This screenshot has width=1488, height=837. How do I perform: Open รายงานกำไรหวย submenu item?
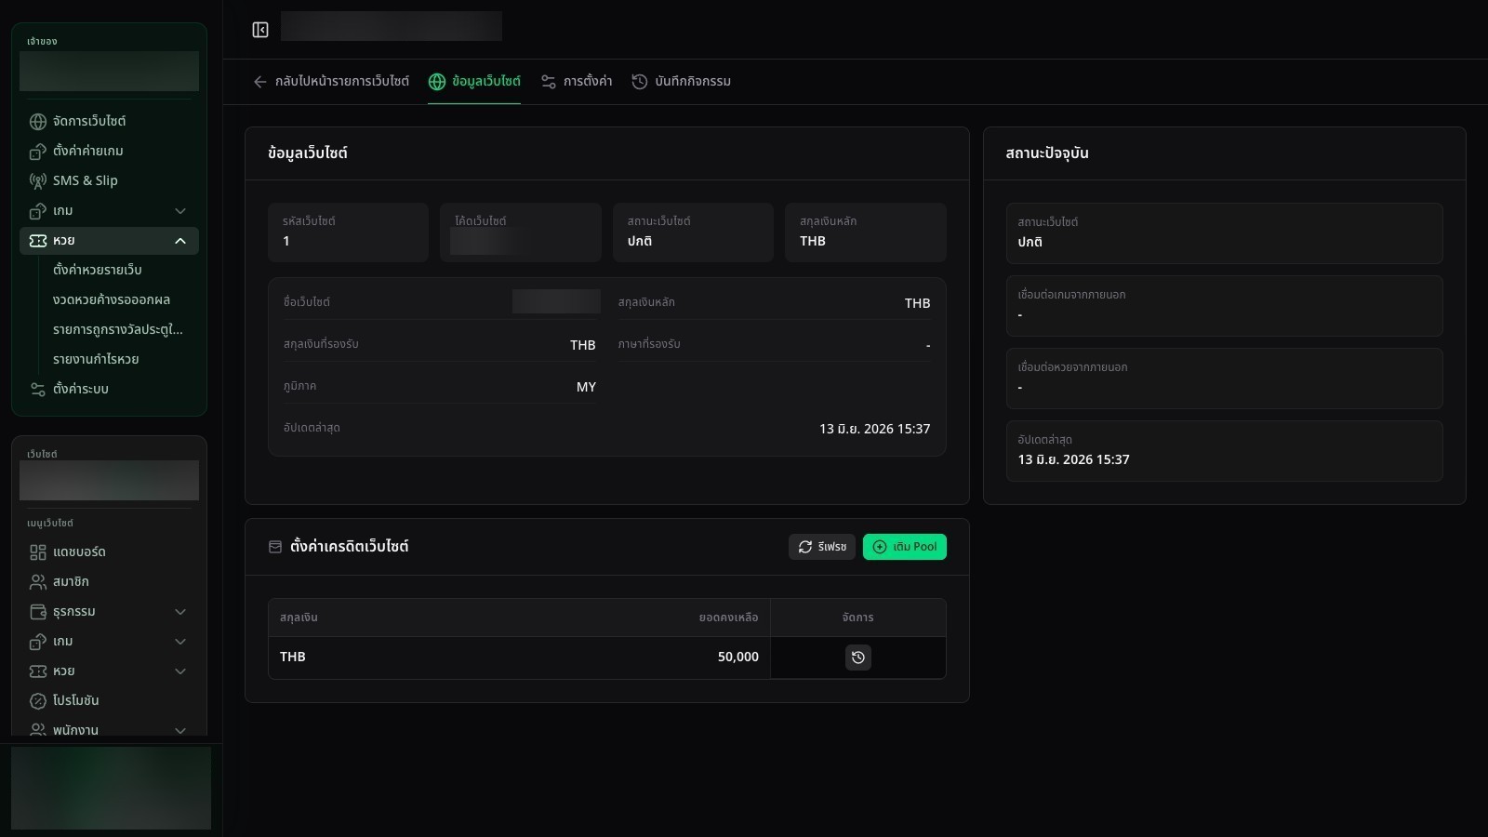[96, 359]
